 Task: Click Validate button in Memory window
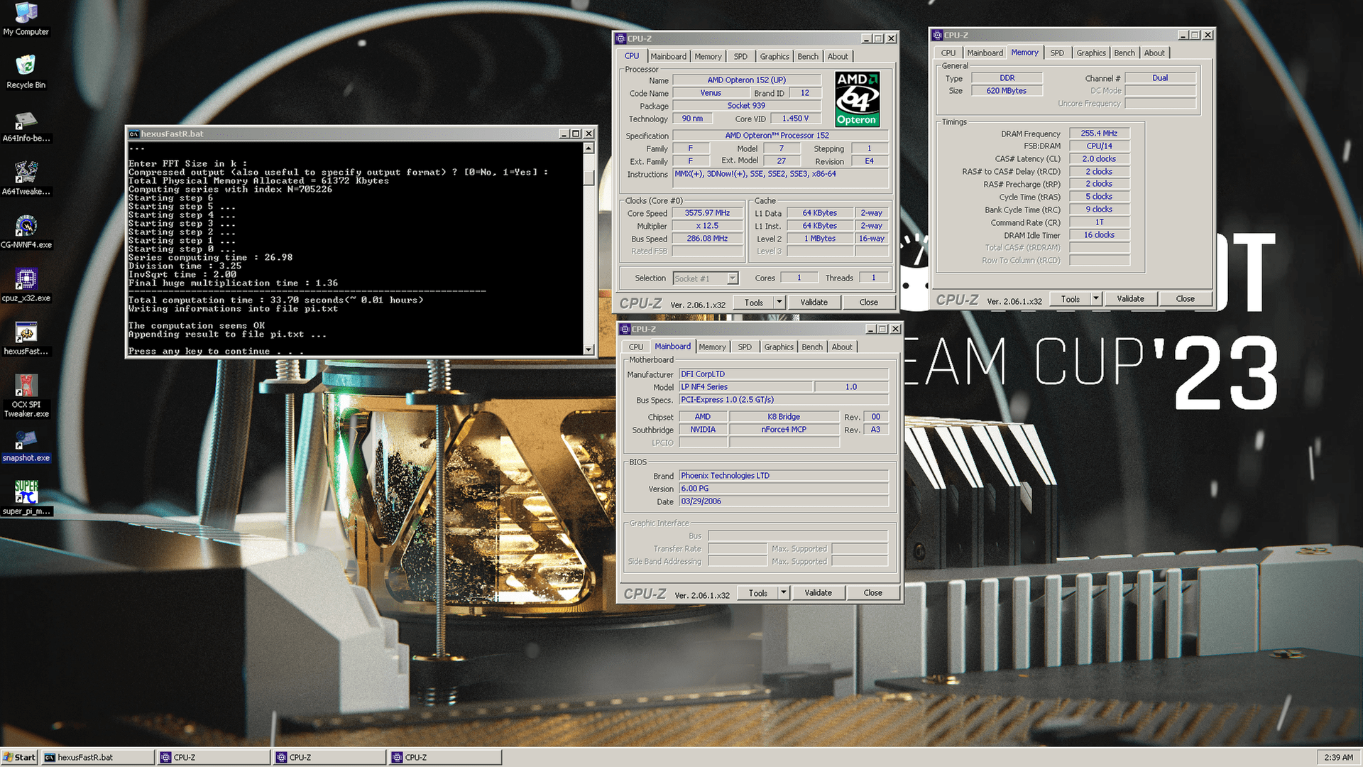point(1130,299)
